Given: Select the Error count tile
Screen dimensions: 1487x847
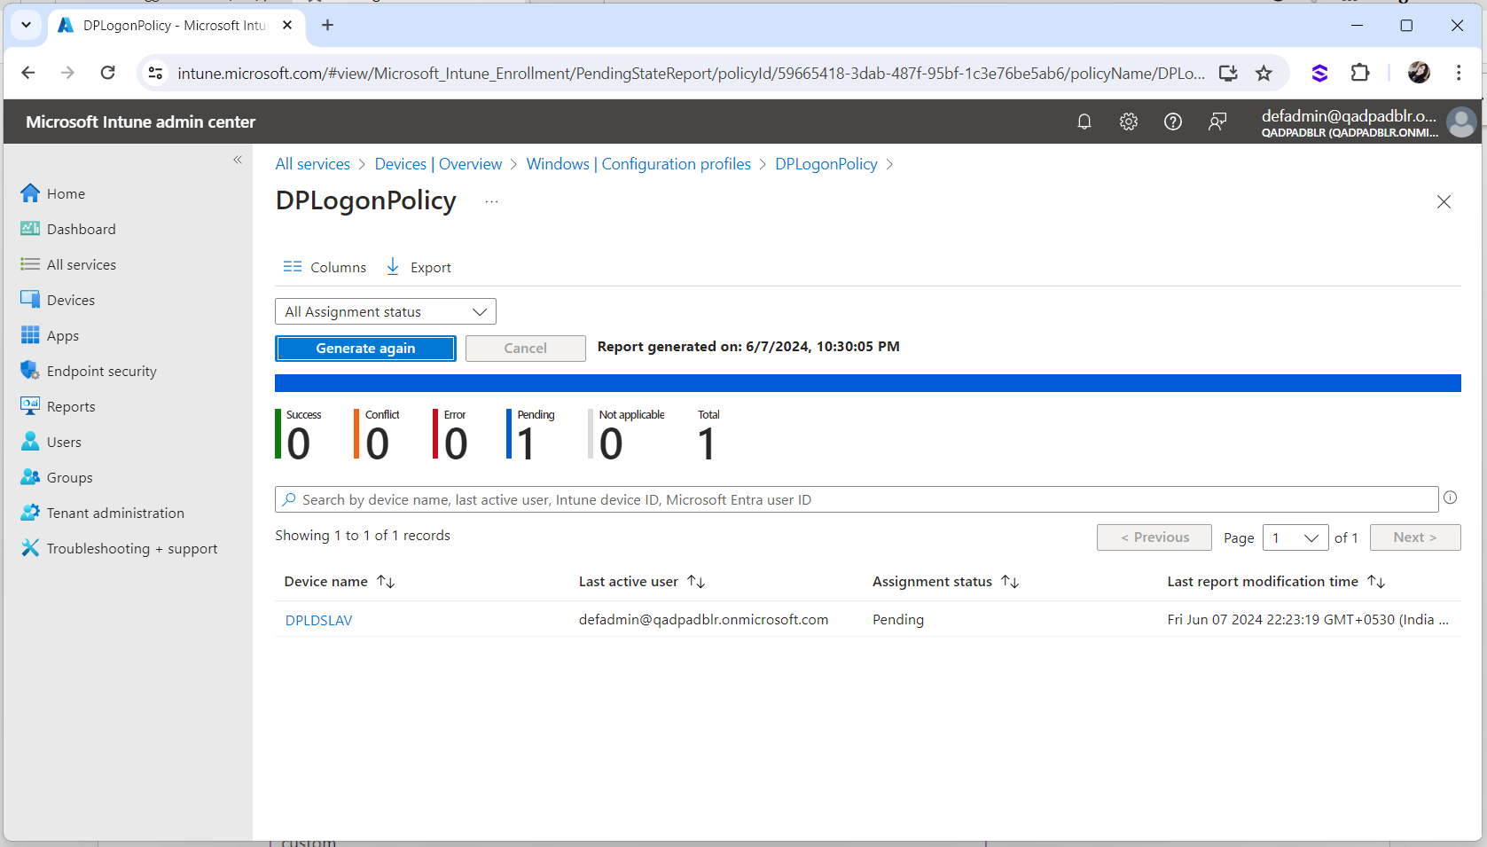Looking at the screenshot, I should (451, 435).
